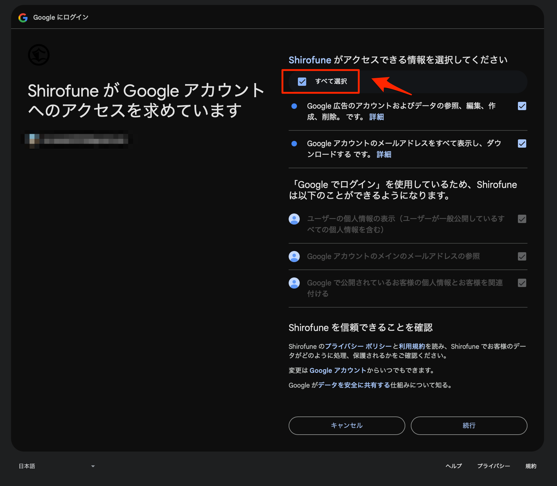This screenshot has width=557, height=486.
Task: Click 規約 in the footer
Action: click(x=531, y=466)
